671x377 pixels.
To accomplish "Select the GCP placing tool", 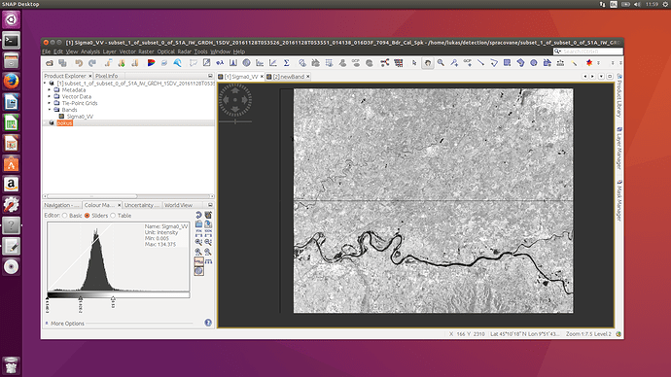I will tap(468, 63).
